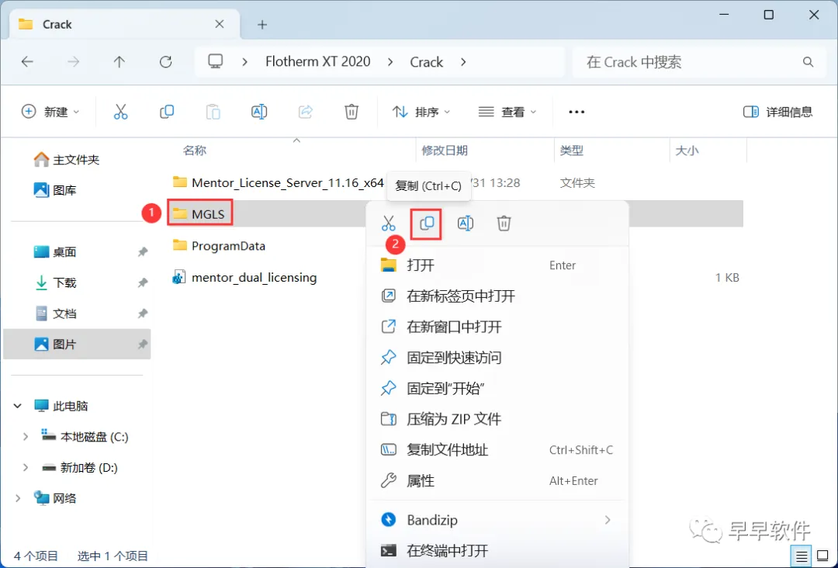Click the Copy icon in the top toolbar
This screenshot has width=838, height=568.
(x=167, y=112)
